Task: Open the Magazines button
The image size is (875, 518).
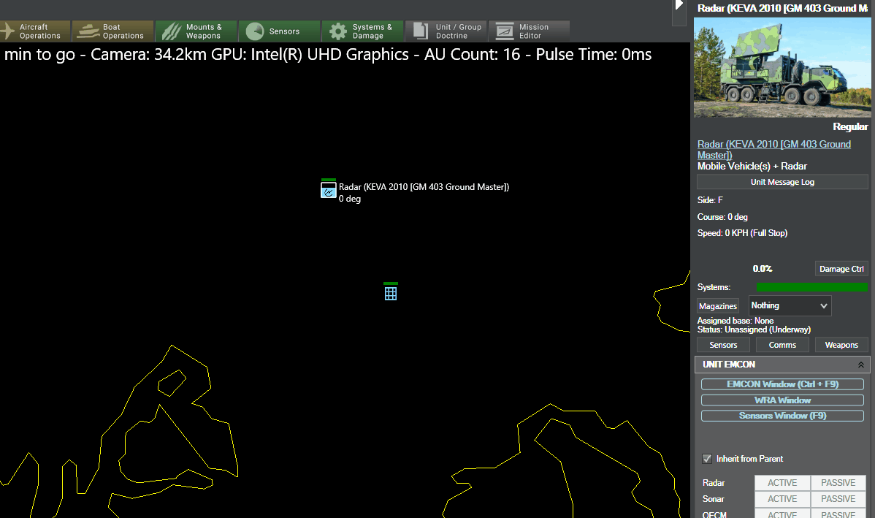Action: pyautogui.click(x=718, y=306)
